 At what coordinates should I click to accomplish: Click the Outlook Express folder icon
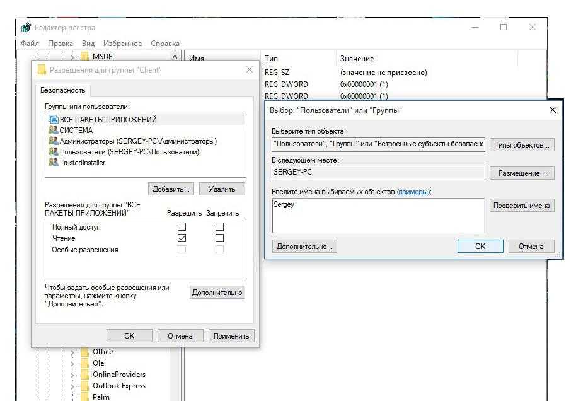[84, 386]
